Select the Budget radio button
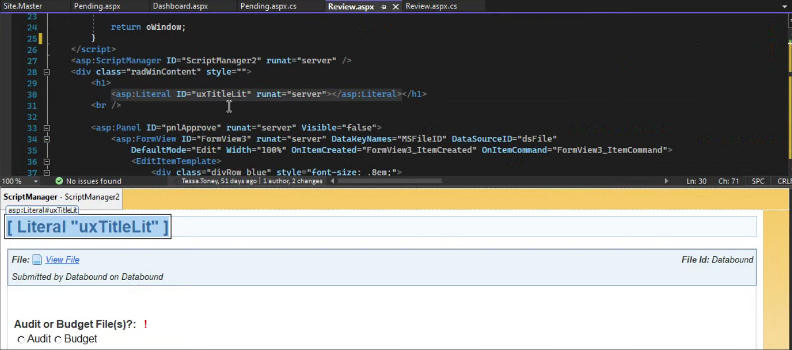 (58, 339)
